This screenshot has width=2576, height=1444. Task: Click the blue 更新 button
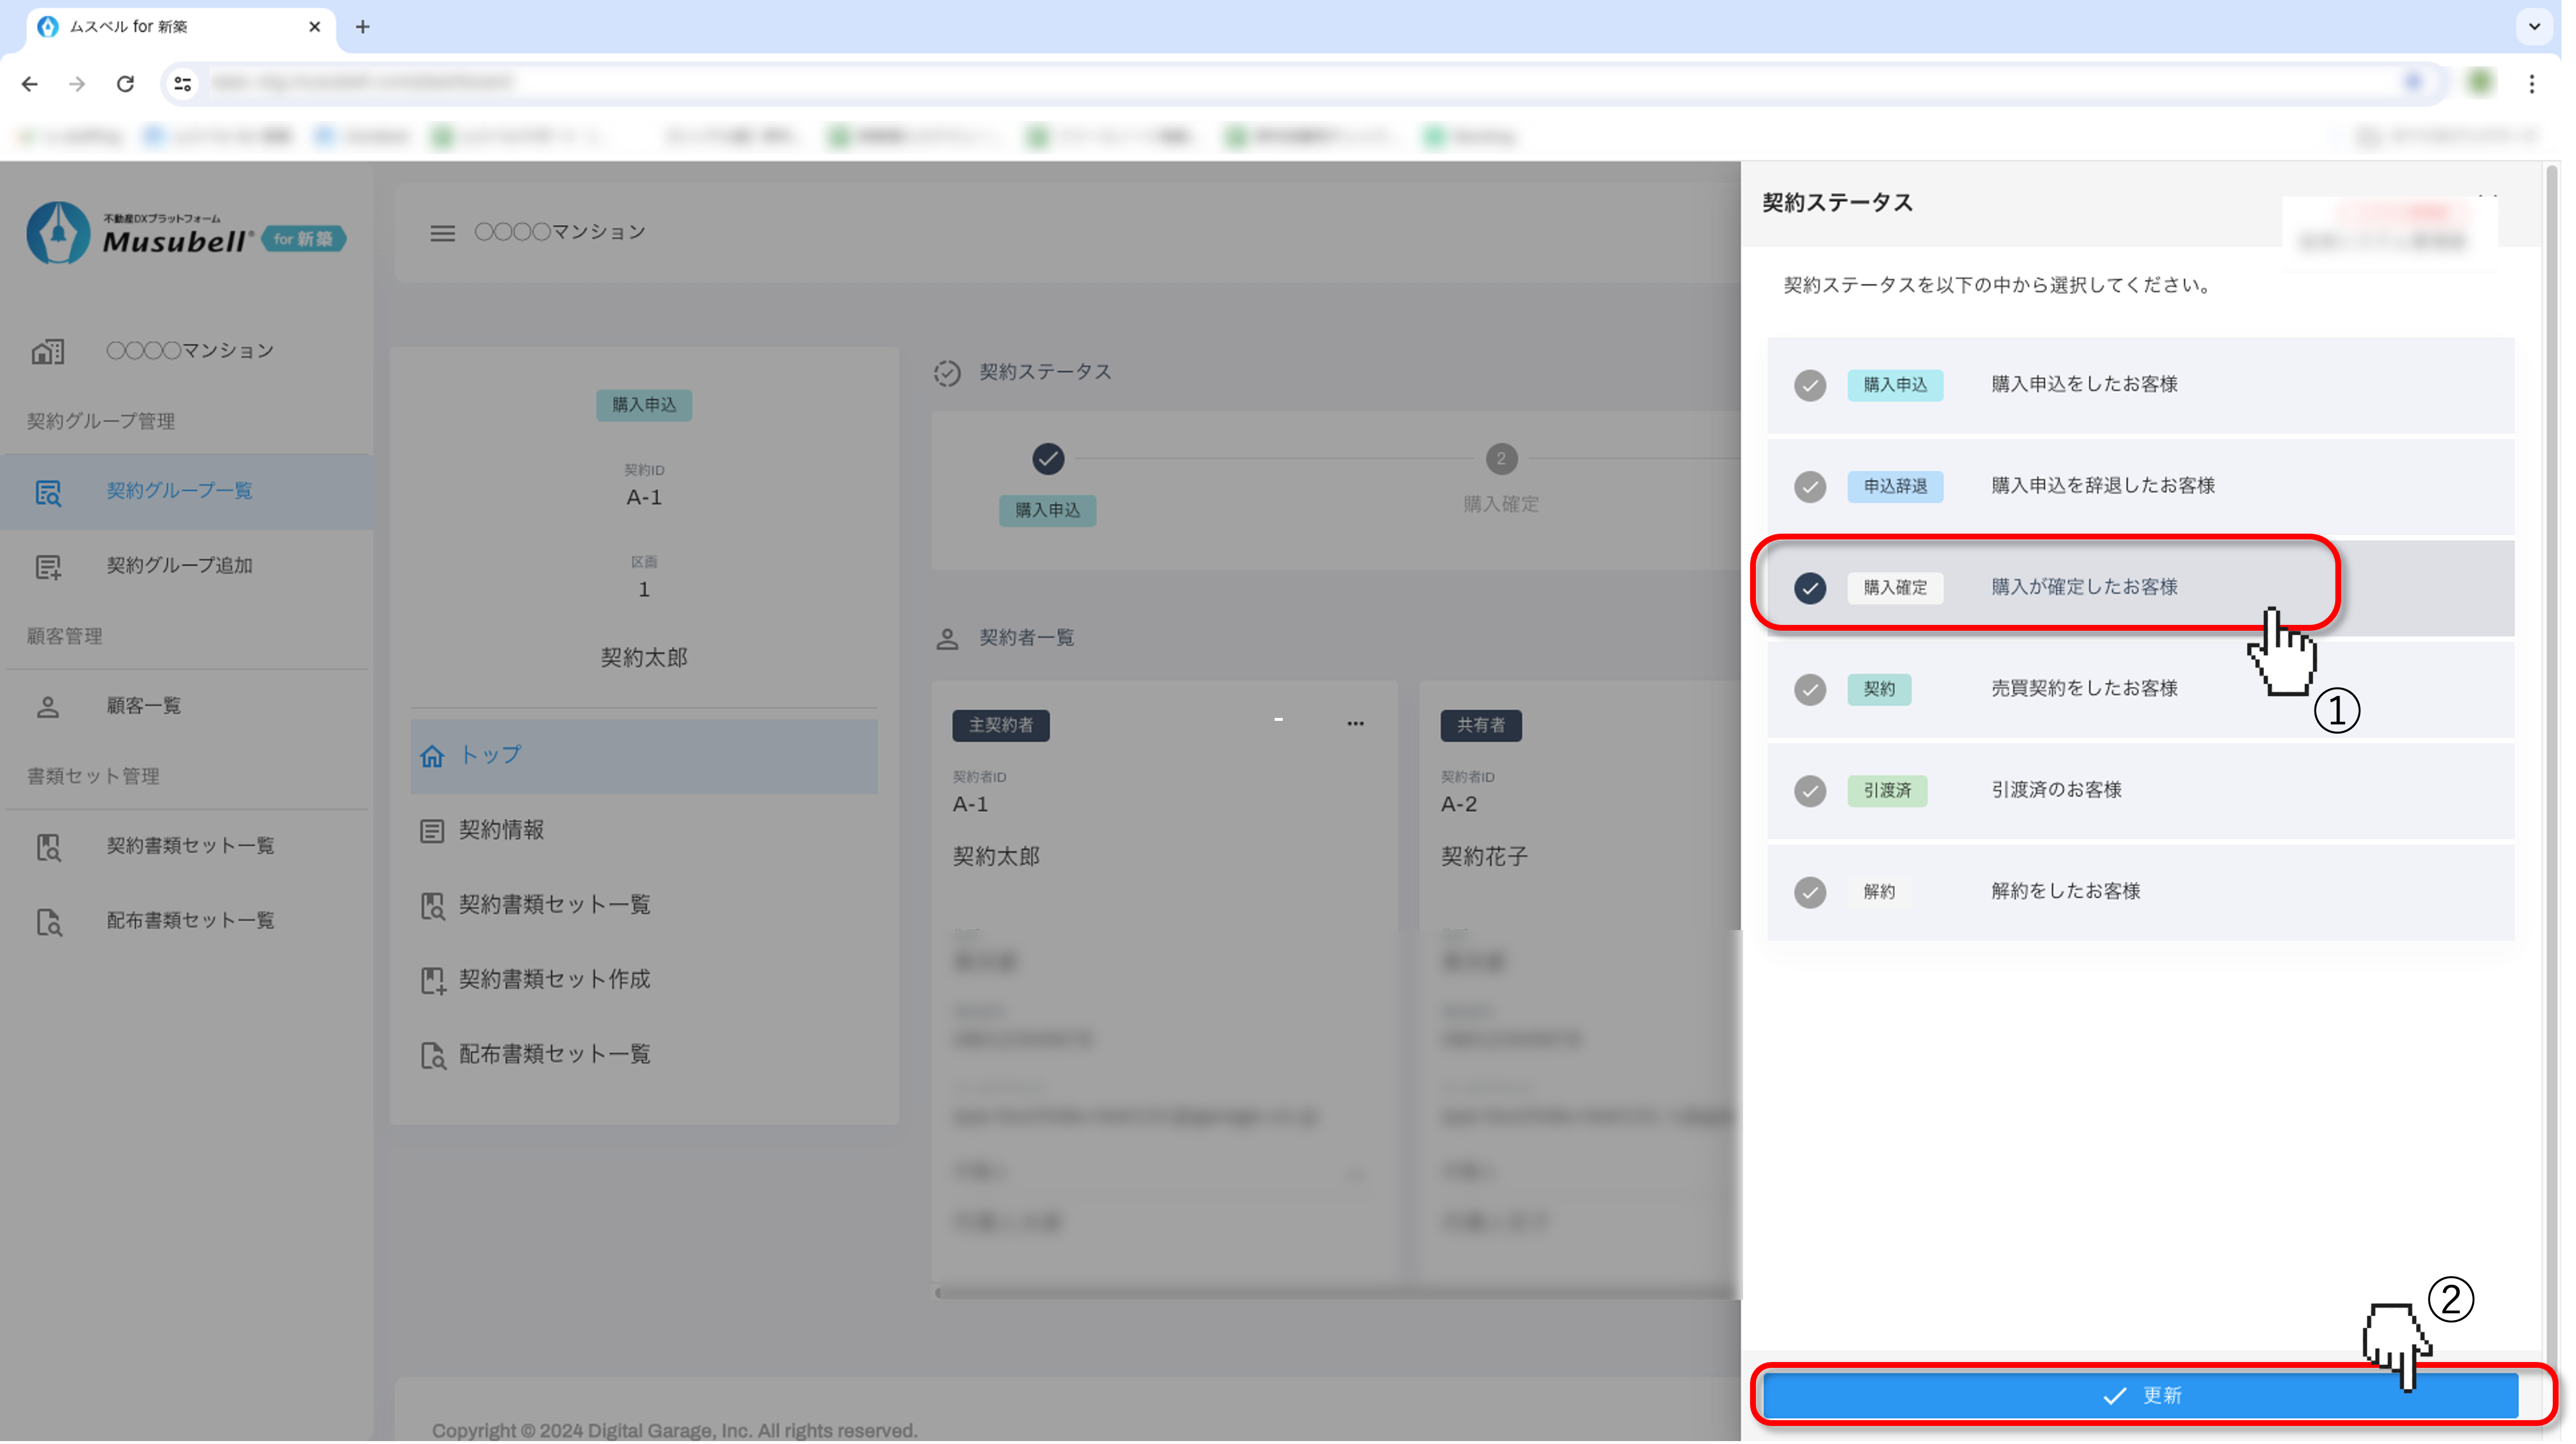(2140, 1395)
